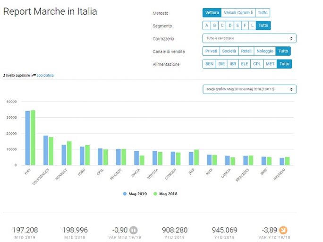The height and width of the screenshot is (242, 323).
Task: Click the FIAT blue 2019 bar
Action: (27, 138)
